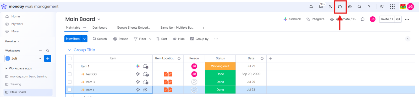
Task: Click the JG avatar beside Invite button
Action: coord(373,19)
